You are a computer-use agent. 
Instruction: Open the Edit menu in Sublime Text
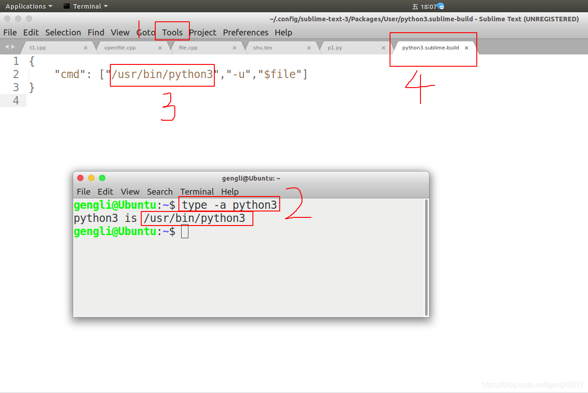click(x=31, y=32)
